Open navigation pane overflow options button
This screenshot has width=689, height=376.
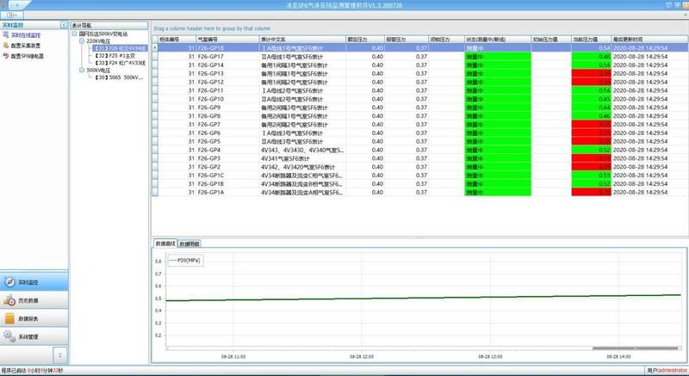[x=60, y=355]
